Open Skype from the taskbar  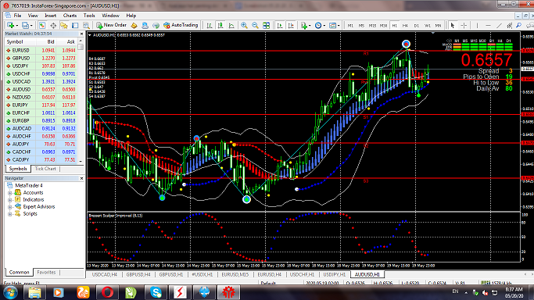click(156, 292)
